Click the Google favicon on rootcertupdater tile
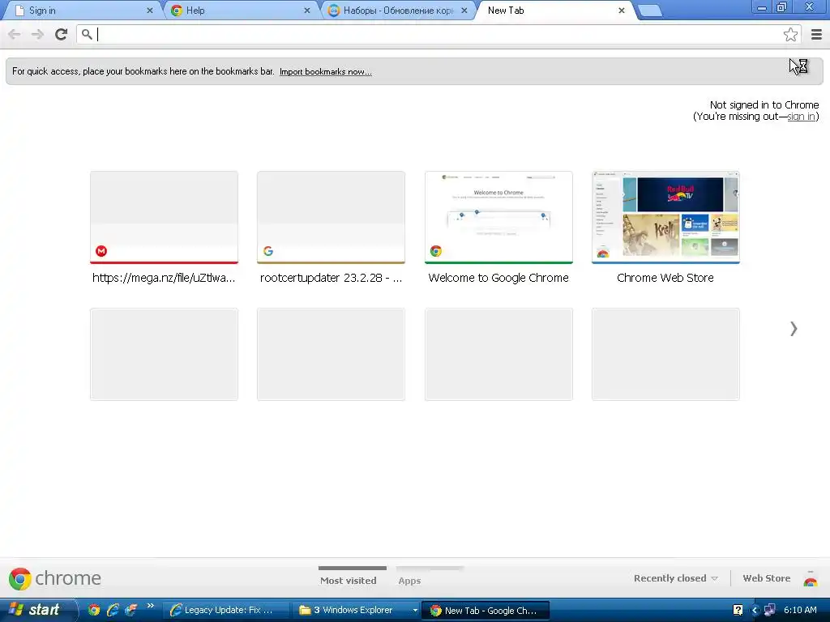Screen dimensions: 830x622 point(268,251)
